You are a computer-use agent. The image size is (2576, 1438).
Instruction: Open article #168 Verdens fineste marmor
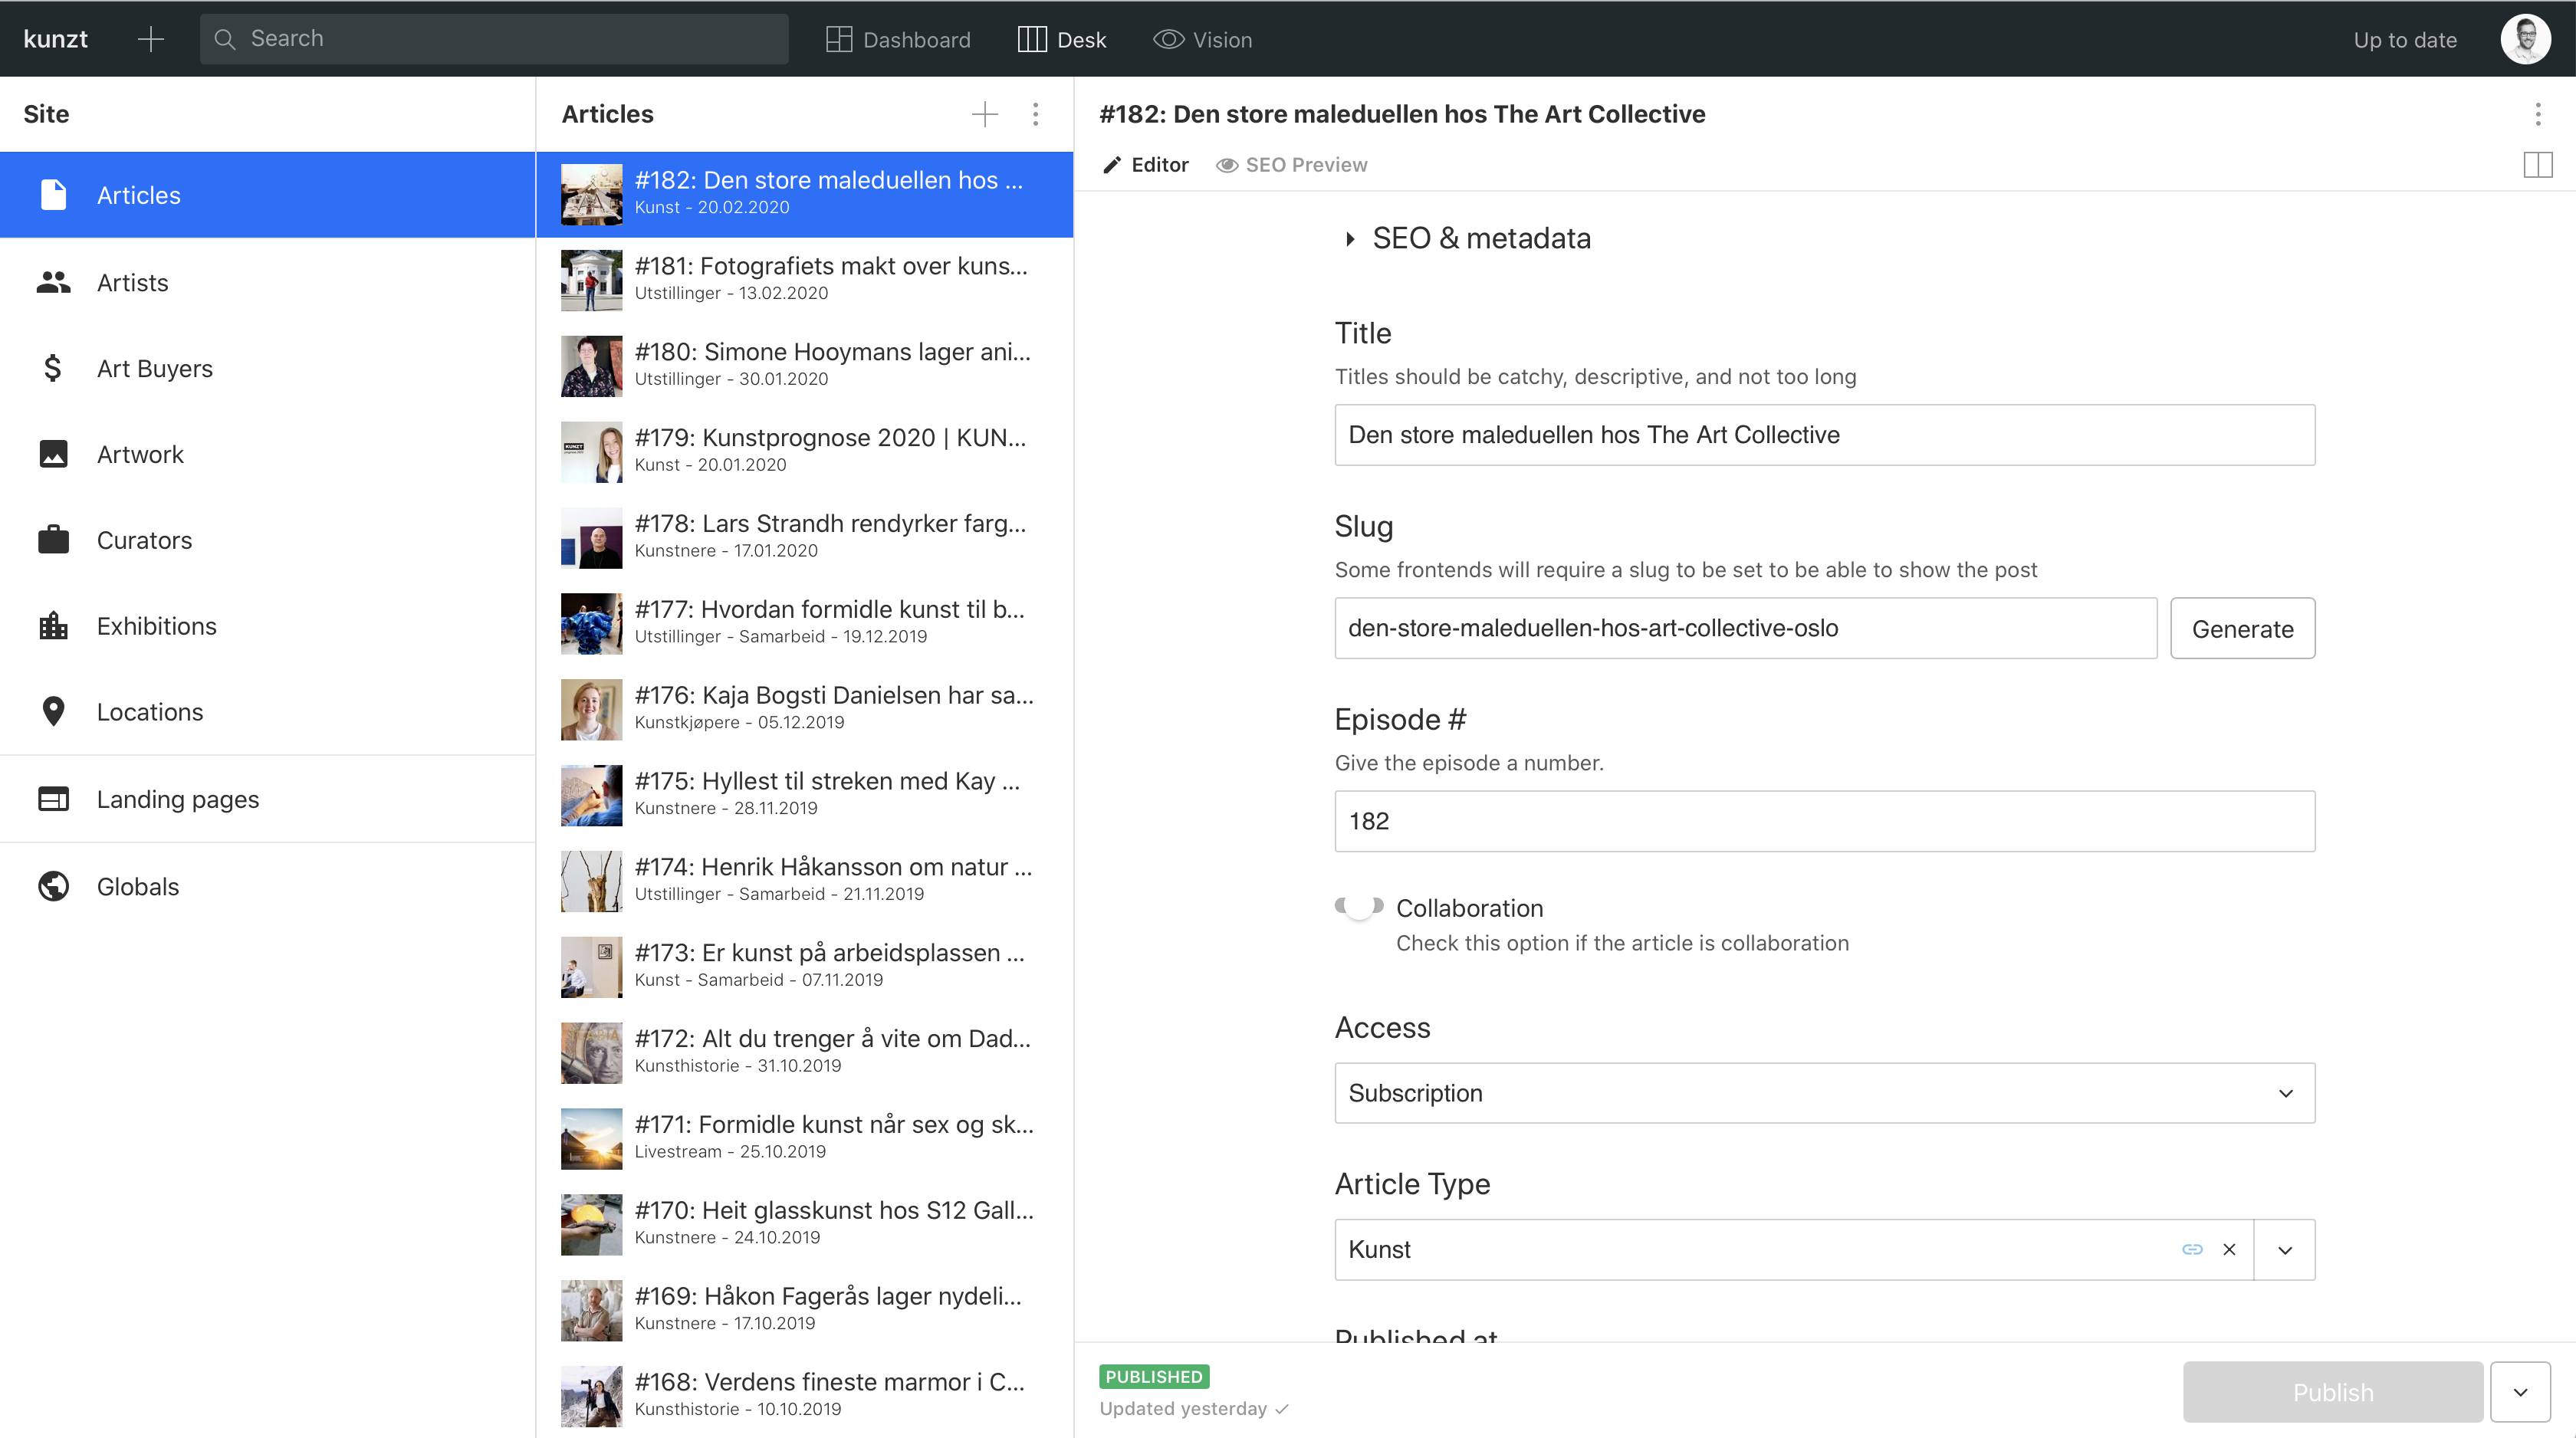click(x=804, y=1396)
